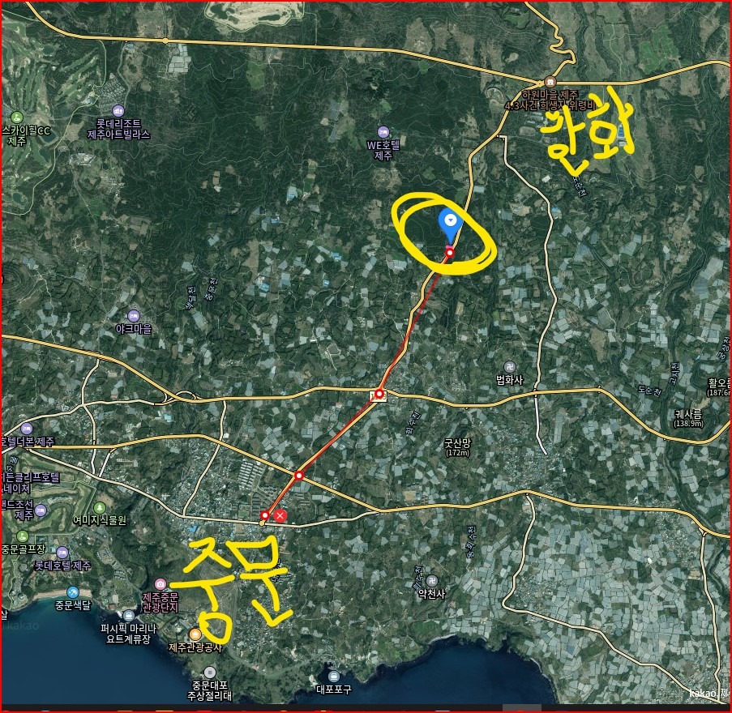
Task: Select the 제주중문관광단지 camera icon
Action: (161, 584)
